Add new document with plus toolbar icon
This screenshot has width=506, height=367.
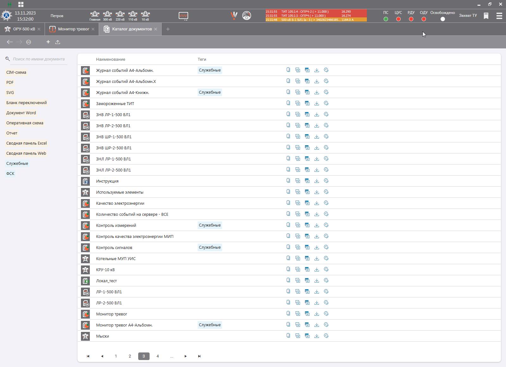click(x=48, y=42)
